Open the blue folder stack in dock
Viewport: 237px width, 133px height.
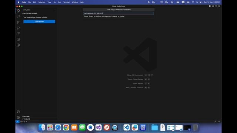click(x=154, y=127)
